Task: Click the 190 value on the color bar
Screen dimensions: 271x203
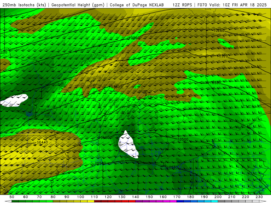Action: (204, 197)
